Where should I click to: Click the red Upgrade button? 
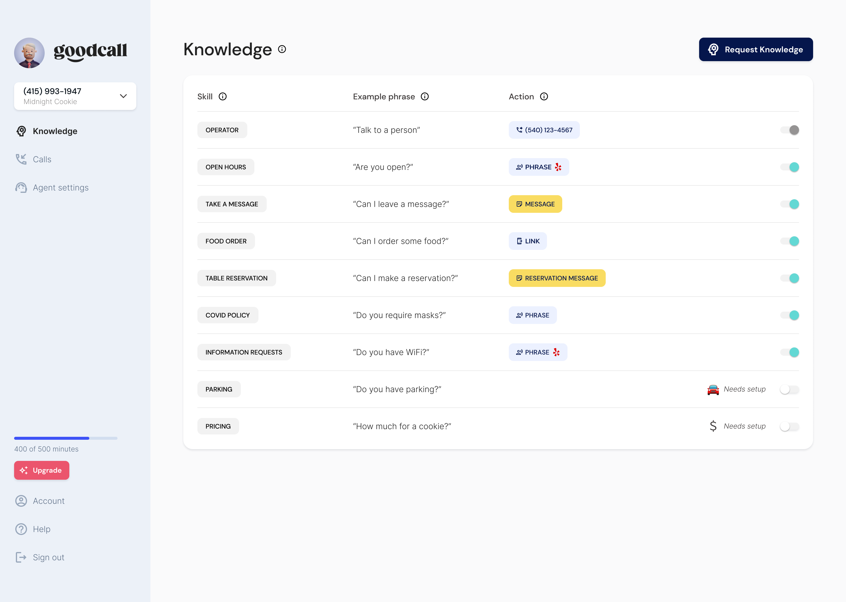point(41,470)
